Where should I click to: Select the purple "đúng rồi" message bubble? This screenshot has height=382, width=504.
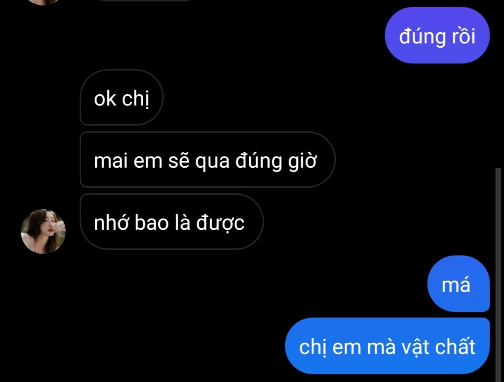(437, 35)
